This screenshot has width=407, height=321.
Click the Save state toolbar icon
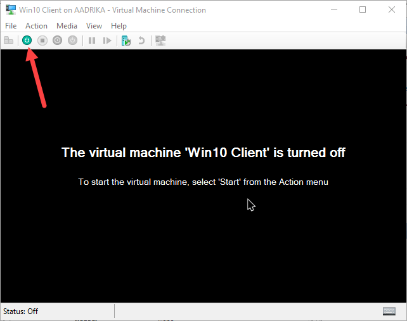tap(73, 41)
